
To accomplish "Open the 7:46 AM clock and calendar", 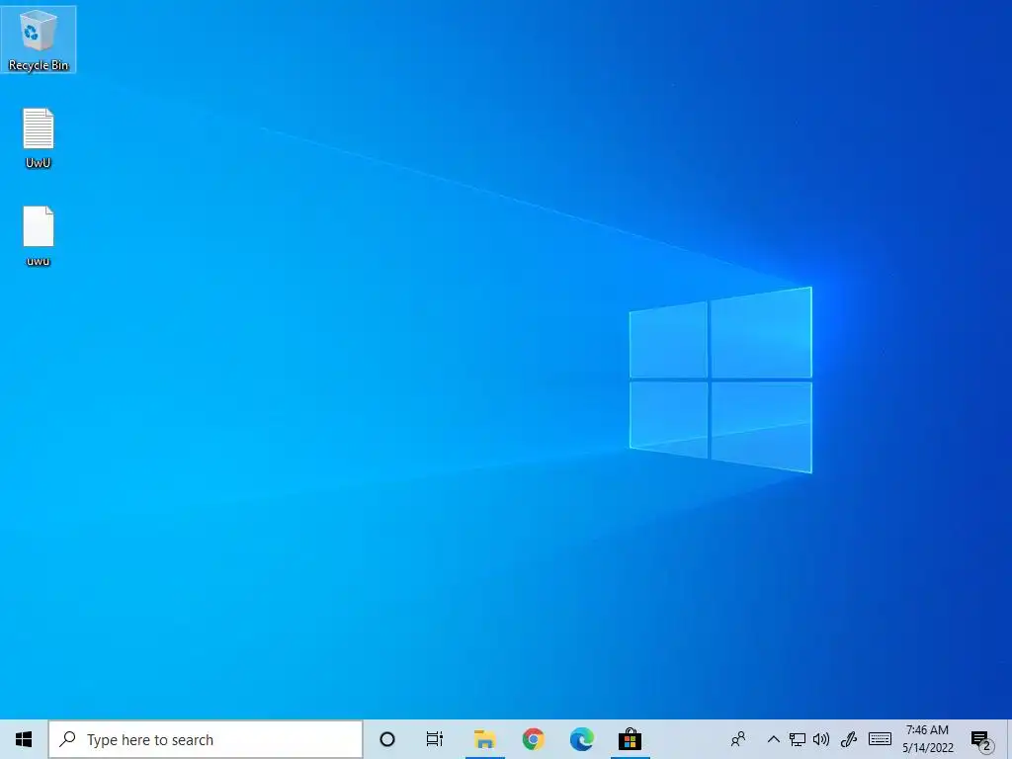I will point(927,739).
